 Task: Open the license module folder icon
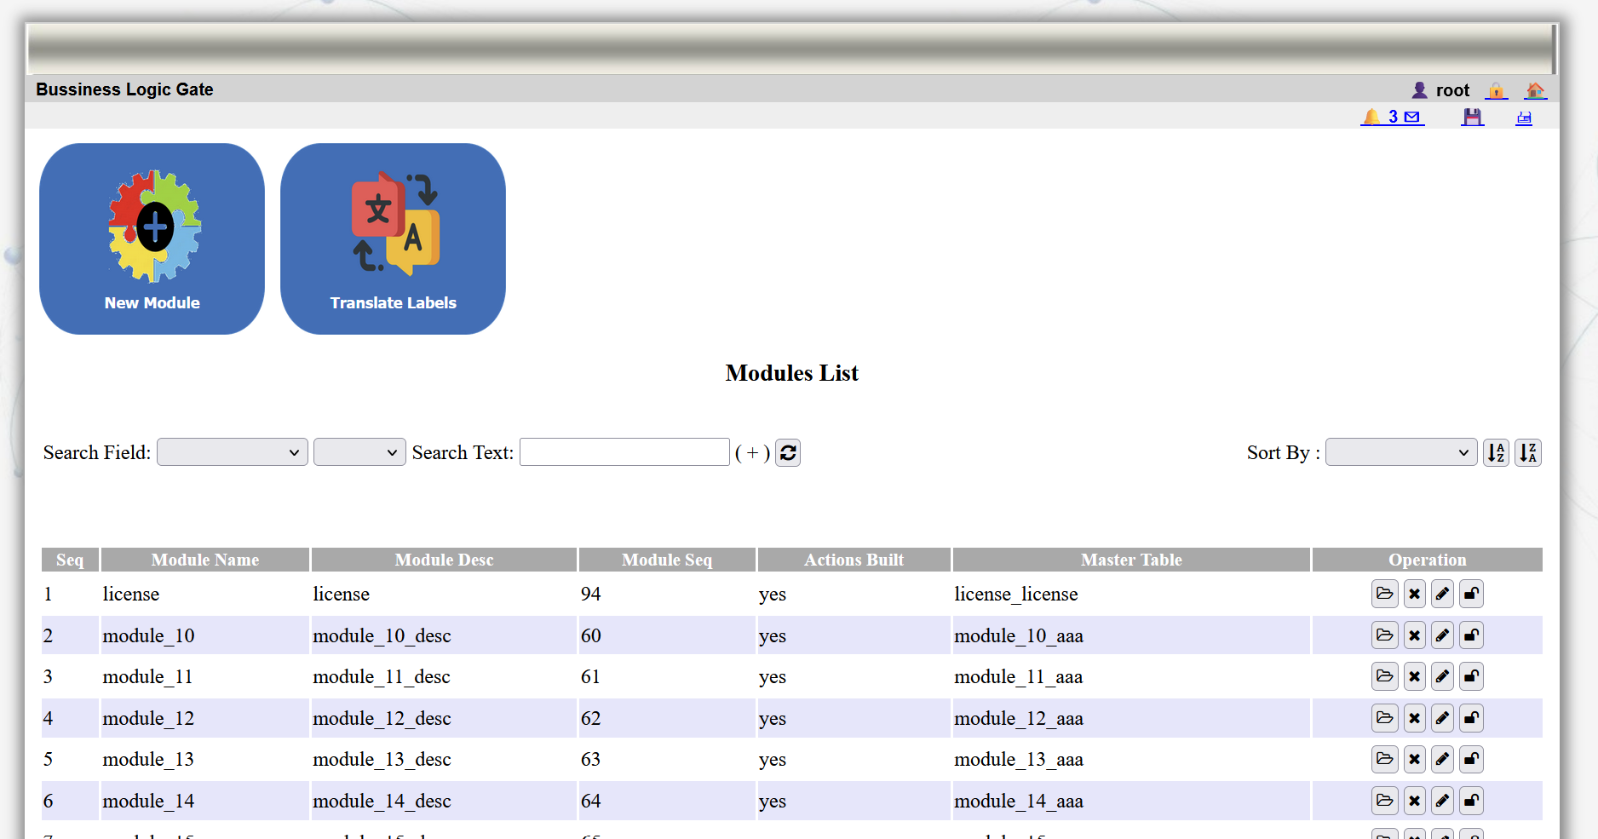pyautogui.click(x=1385, y=594)
